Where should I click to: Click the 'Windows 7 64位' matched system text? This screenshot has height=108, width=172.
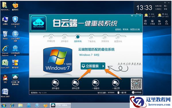89,55
